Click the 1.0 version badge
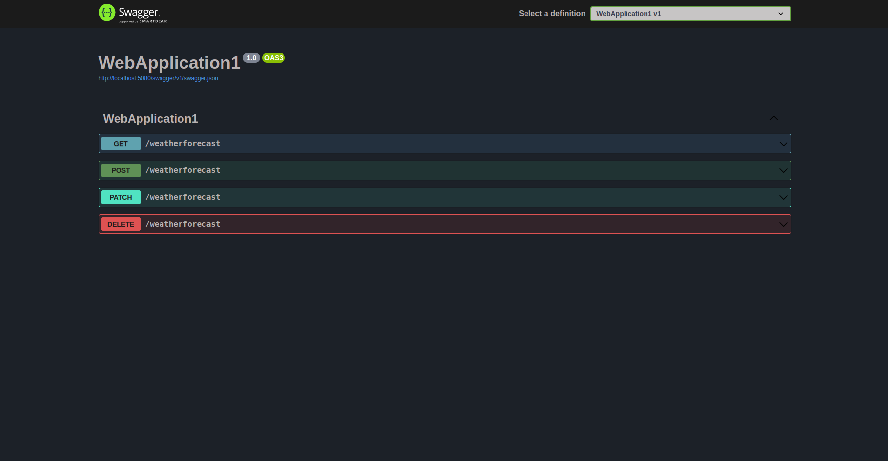Viewport: 888px width, 461px height. pyautogui.click(x=251, y=58)
